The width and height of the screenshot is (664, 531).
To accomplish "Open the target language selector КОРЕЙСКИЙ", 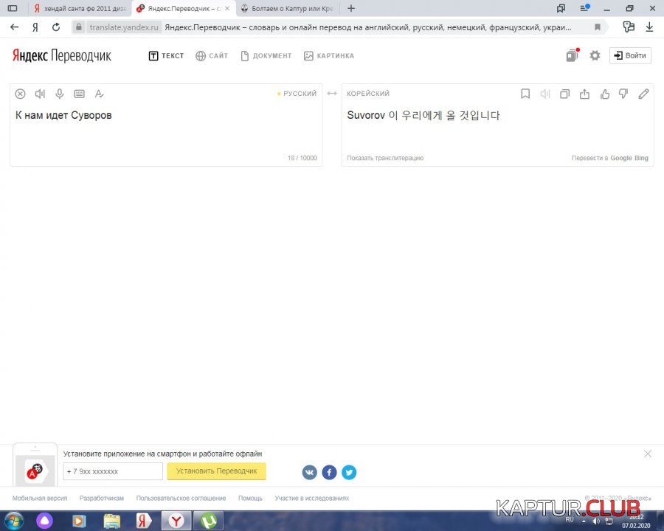I will click(368, 94).
